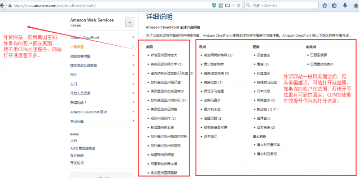The height and width of the screenshot is (178, 359).
Task: Collapse the Amazon Web Services sidebar with the up-caret button
Action: pyautogui.click(x=130, y=22)
